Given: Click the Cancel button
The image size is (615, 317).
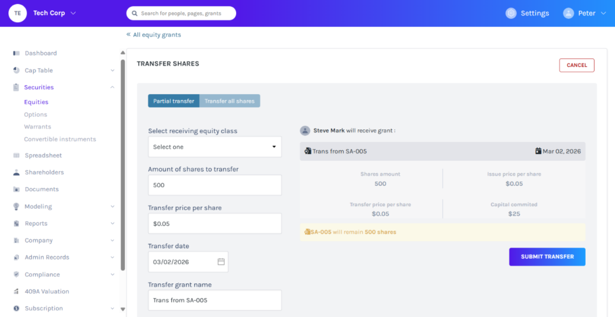Looking at the screenshot, I should tap(576, 65).
